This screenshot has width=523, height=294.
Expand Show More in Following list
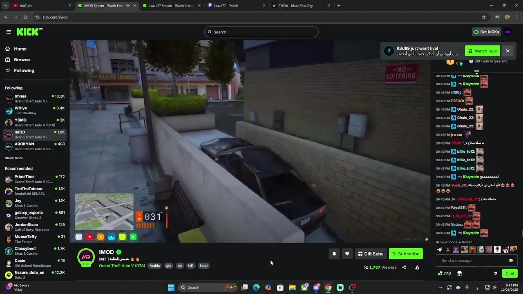14,158
